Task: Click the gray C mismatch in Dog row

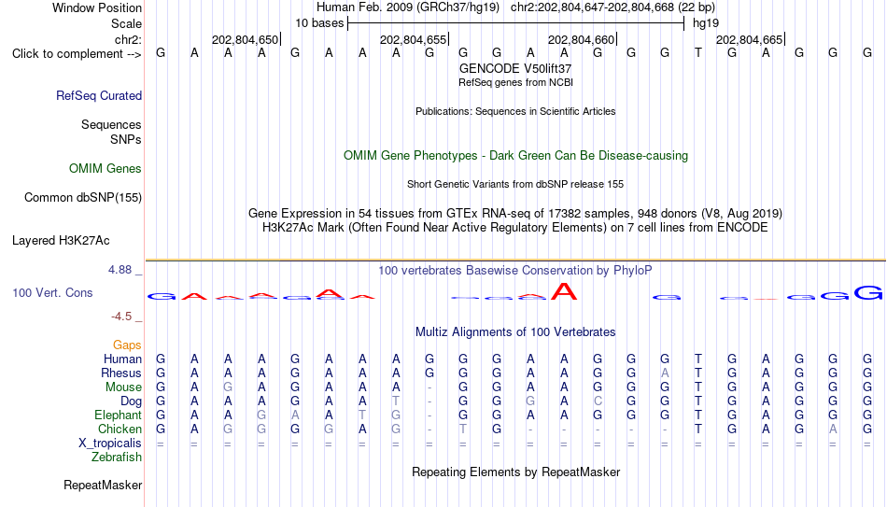Action: (598, 401)
